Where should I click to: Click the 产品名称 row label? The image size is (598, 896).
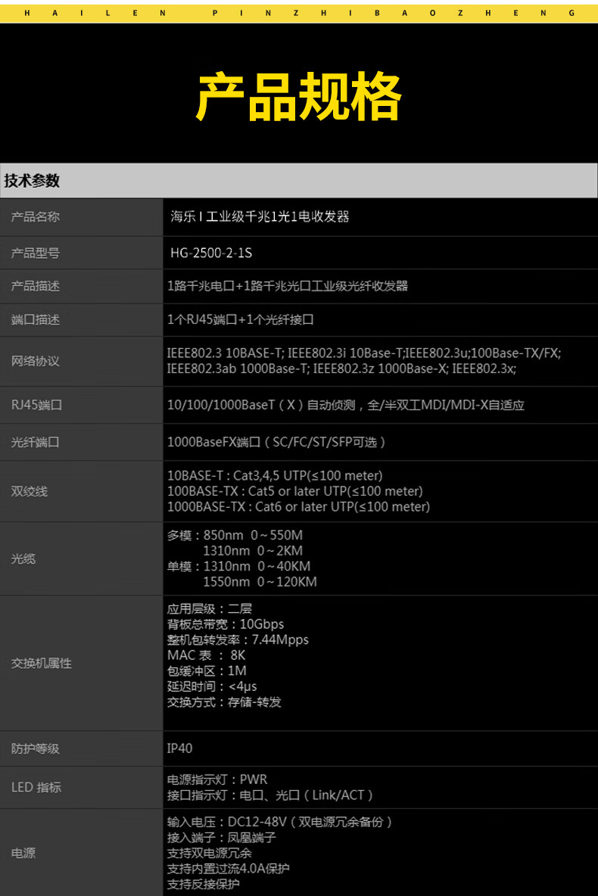[x=36, y=216]
